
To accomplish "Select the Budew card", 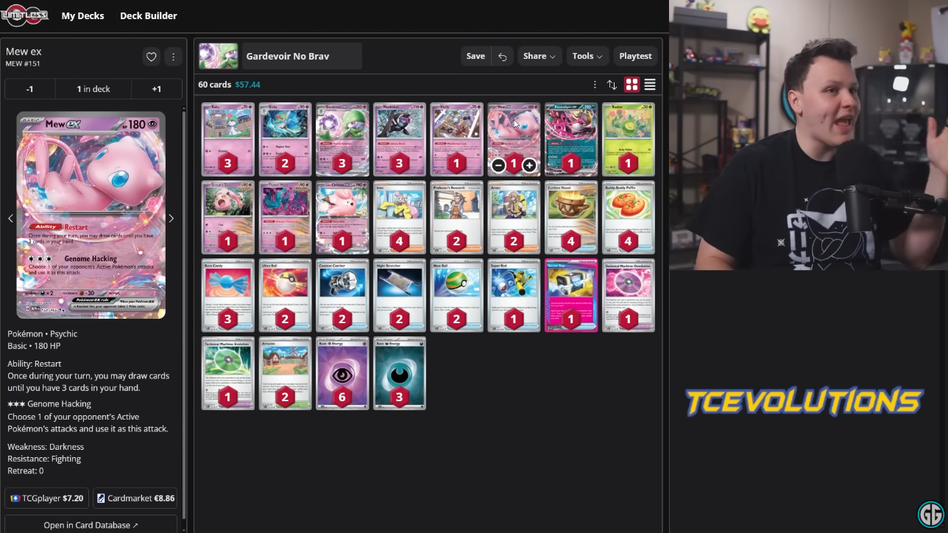I will [629, 138].
